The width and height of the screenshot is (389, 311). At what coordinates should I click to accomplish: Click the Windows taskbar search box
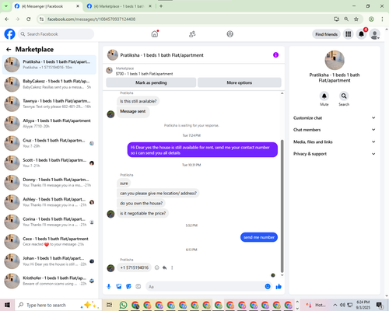(58, 305)
